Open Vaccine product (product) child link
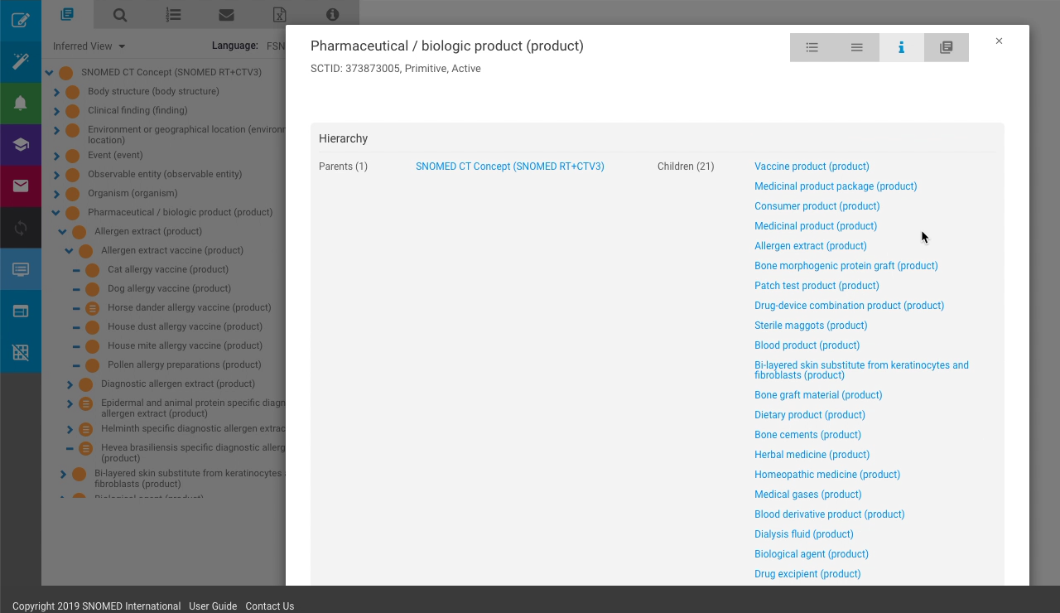Viewport: 1060px width, 613px height. pyautogui.click(x=812, y=167)
